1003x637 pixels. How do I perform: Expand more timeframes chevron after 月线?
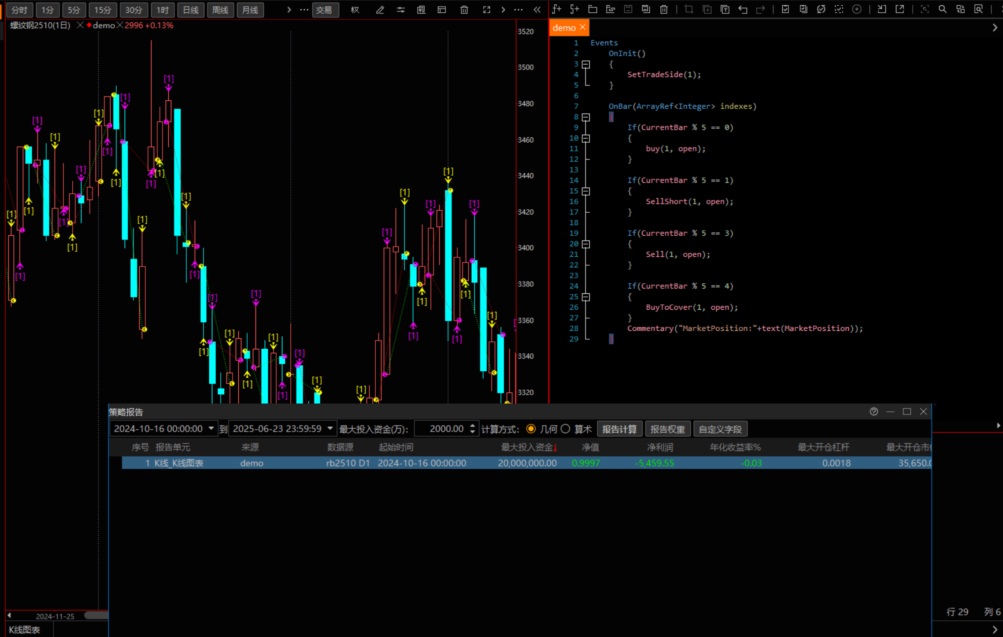[x=289, y=10]
